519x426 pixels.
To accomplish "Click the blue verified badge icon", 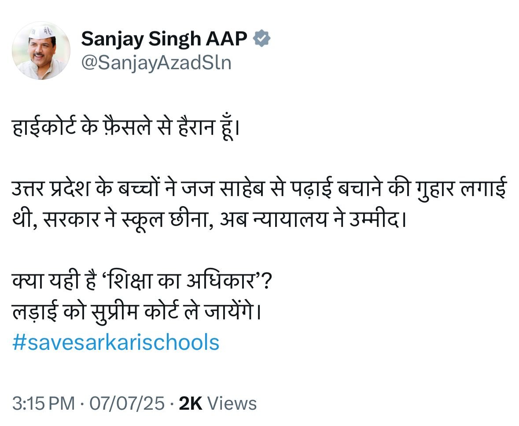I will [262, 39].
